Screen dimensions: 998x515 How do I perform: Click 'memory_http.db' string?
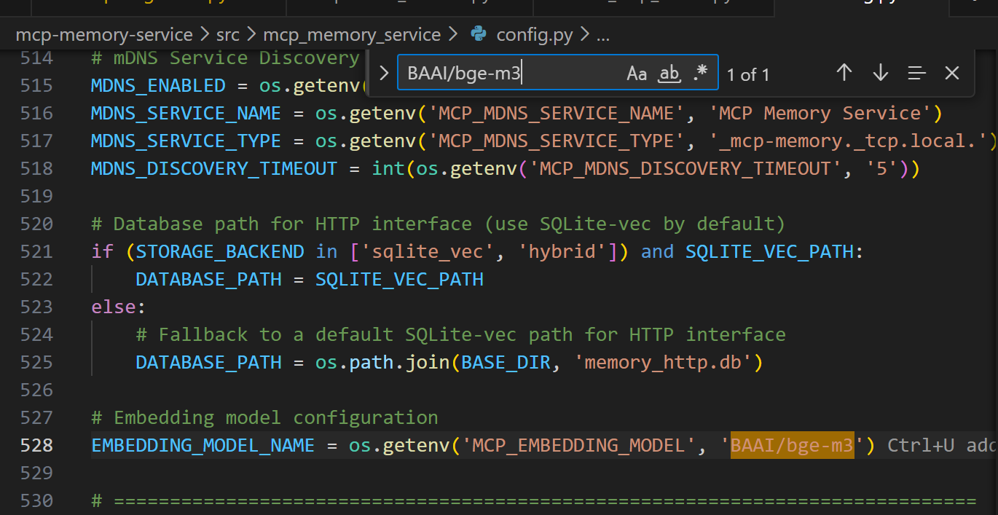coord(663,362)
